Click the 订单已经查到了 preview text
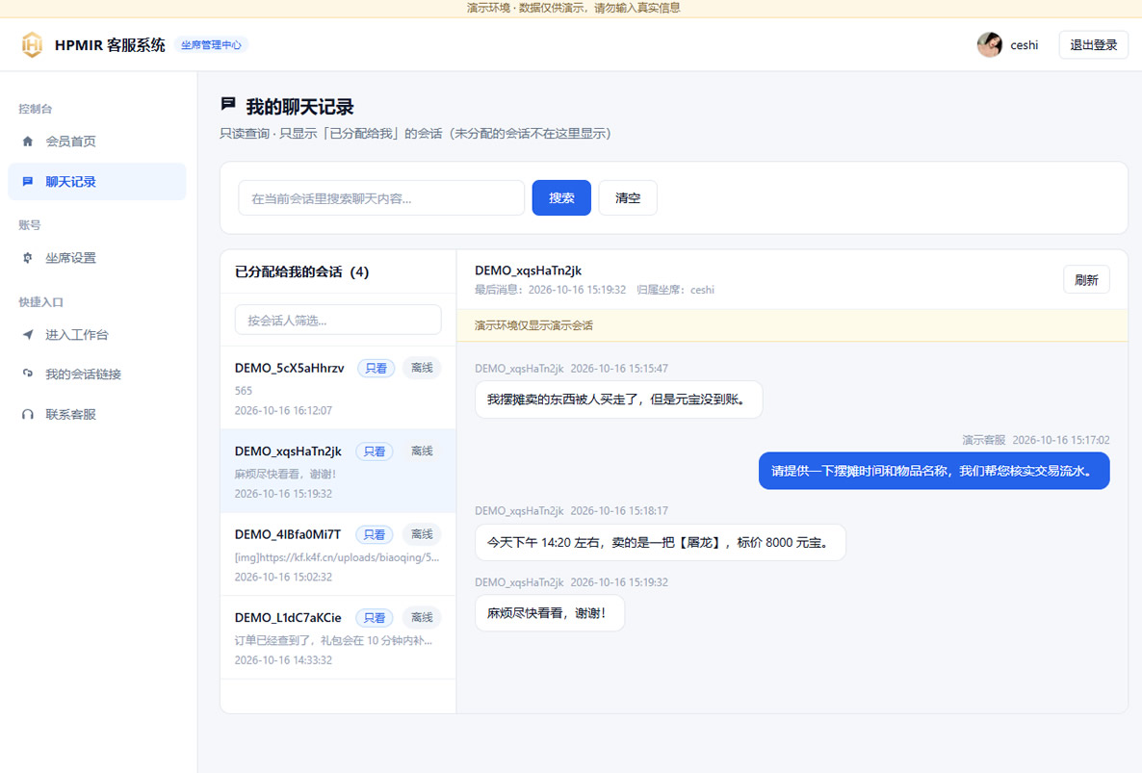 (x=333, y=640)
